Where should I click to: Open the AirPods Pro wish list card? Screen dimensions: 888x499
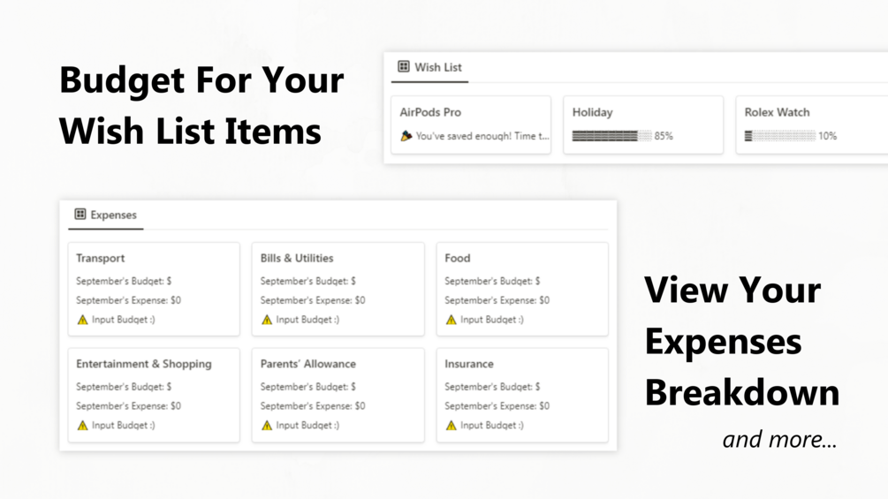[471, 125]
